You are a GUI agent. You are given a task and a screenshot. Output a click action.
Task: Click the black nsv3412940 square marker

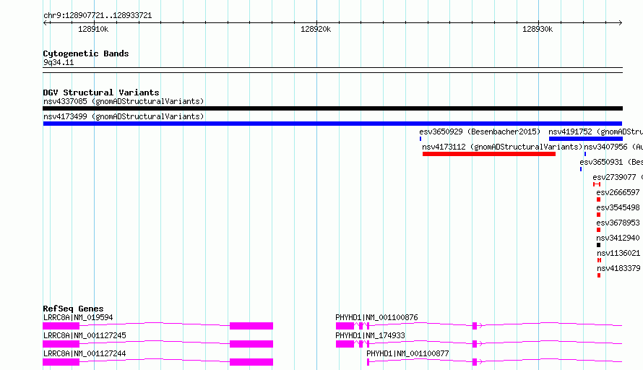point(598,245)
